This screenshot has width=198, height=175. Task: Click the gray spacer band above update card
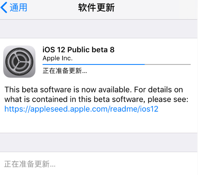pyautogui.click(x=98, y=29)
